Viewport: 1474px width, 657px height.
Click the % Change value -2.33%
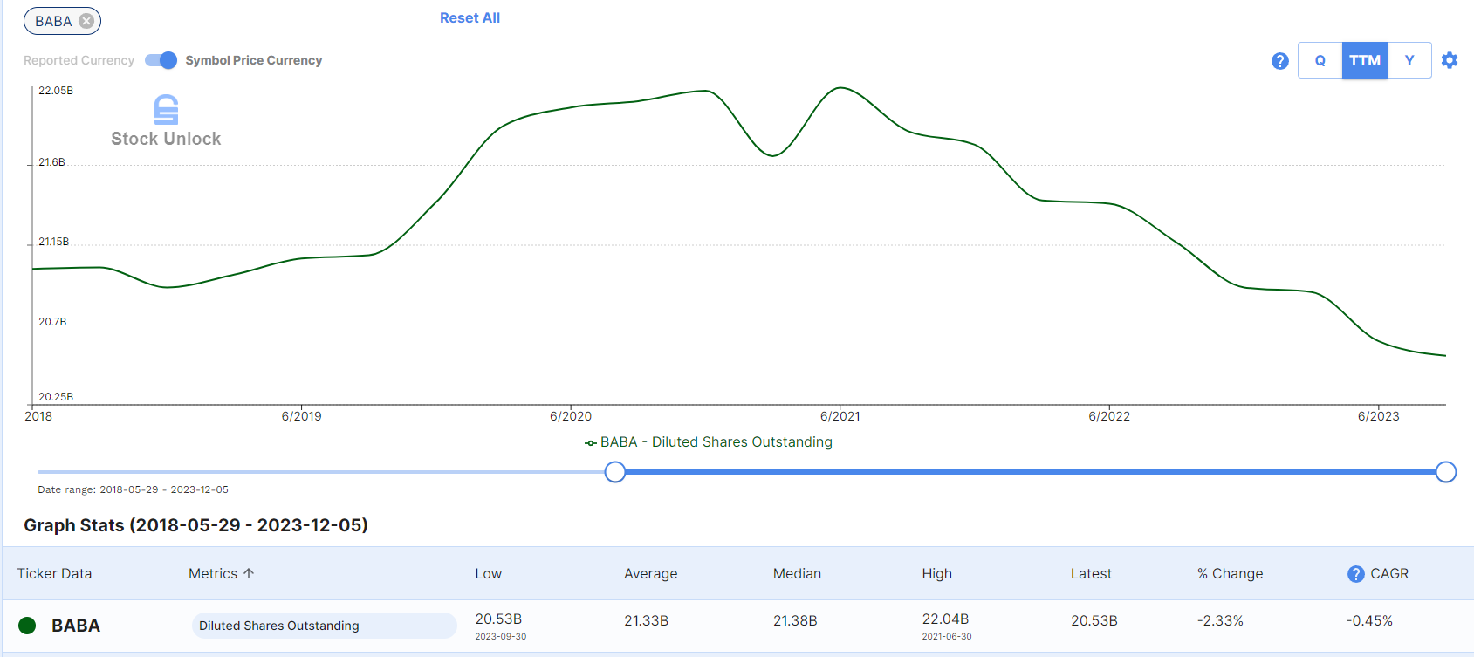(1220, 620)
